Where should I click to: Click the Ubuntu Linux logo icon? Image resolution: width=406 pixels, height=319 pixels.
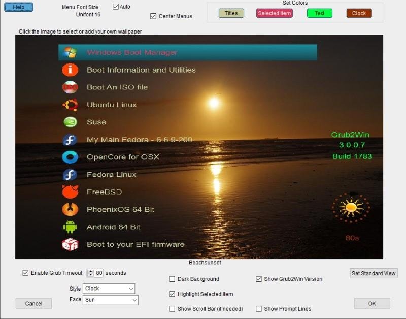click(x=70, y=105)
